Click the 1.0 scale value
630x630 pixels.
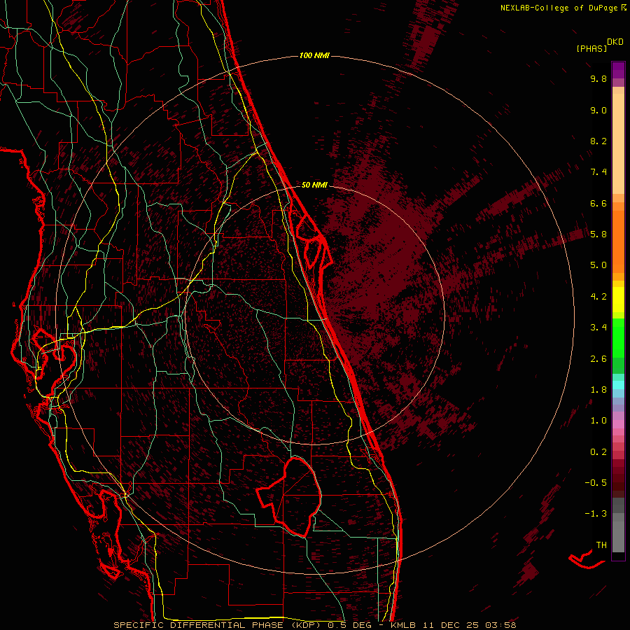598,421
